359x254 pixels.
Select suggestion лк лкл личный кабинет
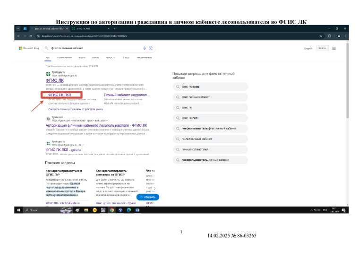210,139
